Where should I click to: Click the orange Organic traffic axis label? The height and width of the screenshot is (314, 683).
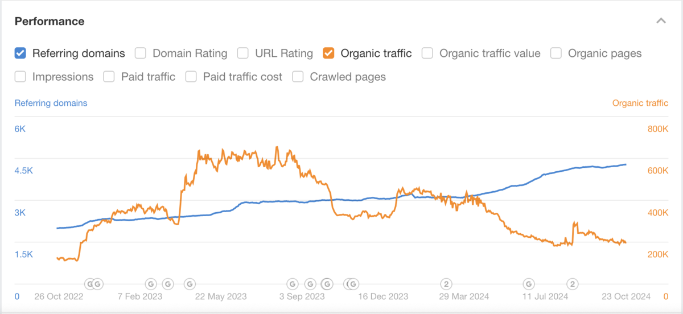[640, 103]
